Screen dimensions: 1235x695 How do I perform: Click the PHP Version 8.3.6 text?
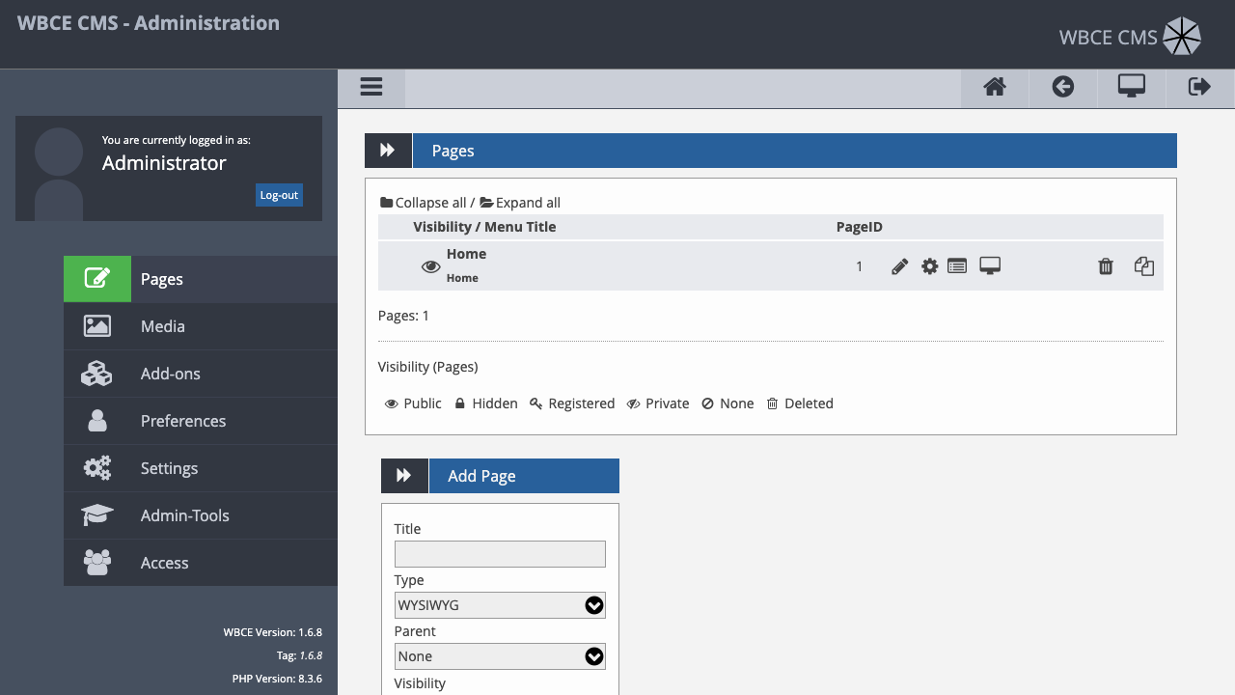point(277,679)
